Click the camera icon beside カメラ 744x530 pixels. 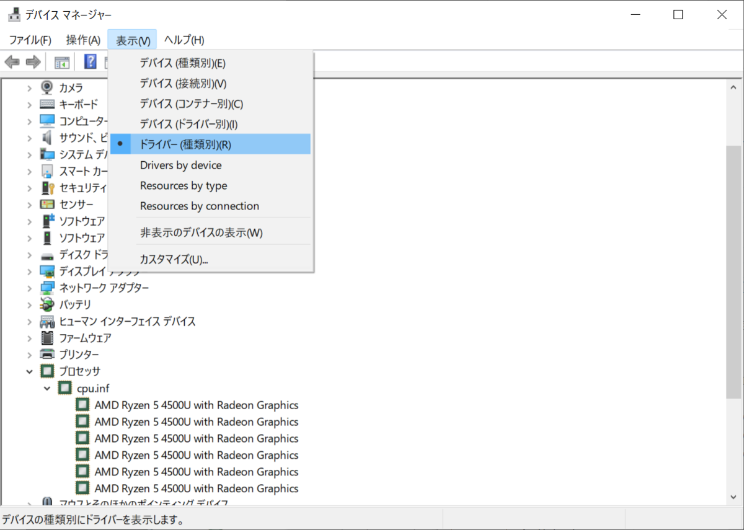(47, 87)
